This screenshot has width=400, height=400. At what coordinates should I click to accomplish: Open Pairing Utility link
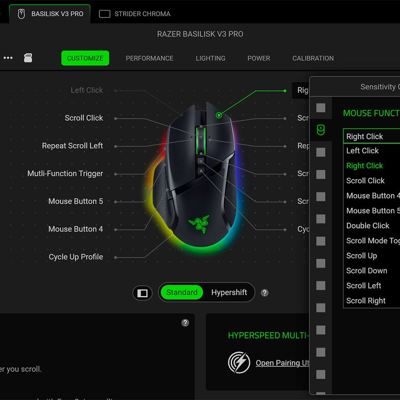coord(283,363)
